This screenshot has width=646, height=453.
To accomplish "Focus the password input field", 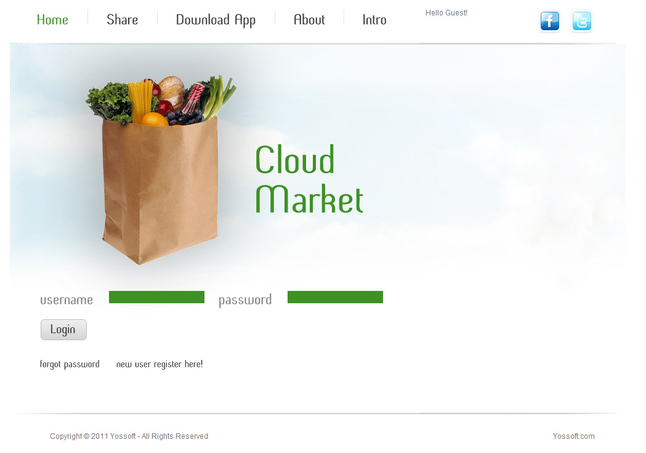I will tap(335, 297).
